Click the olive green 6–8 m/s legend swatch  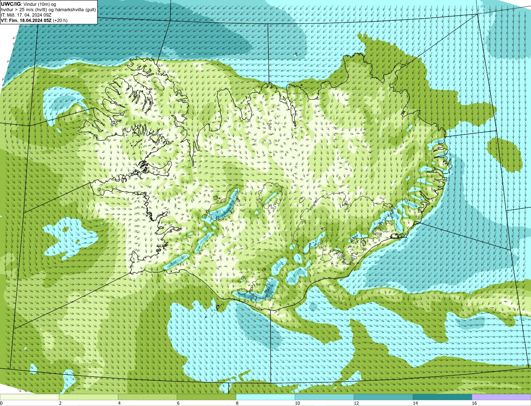coord(207,397)
